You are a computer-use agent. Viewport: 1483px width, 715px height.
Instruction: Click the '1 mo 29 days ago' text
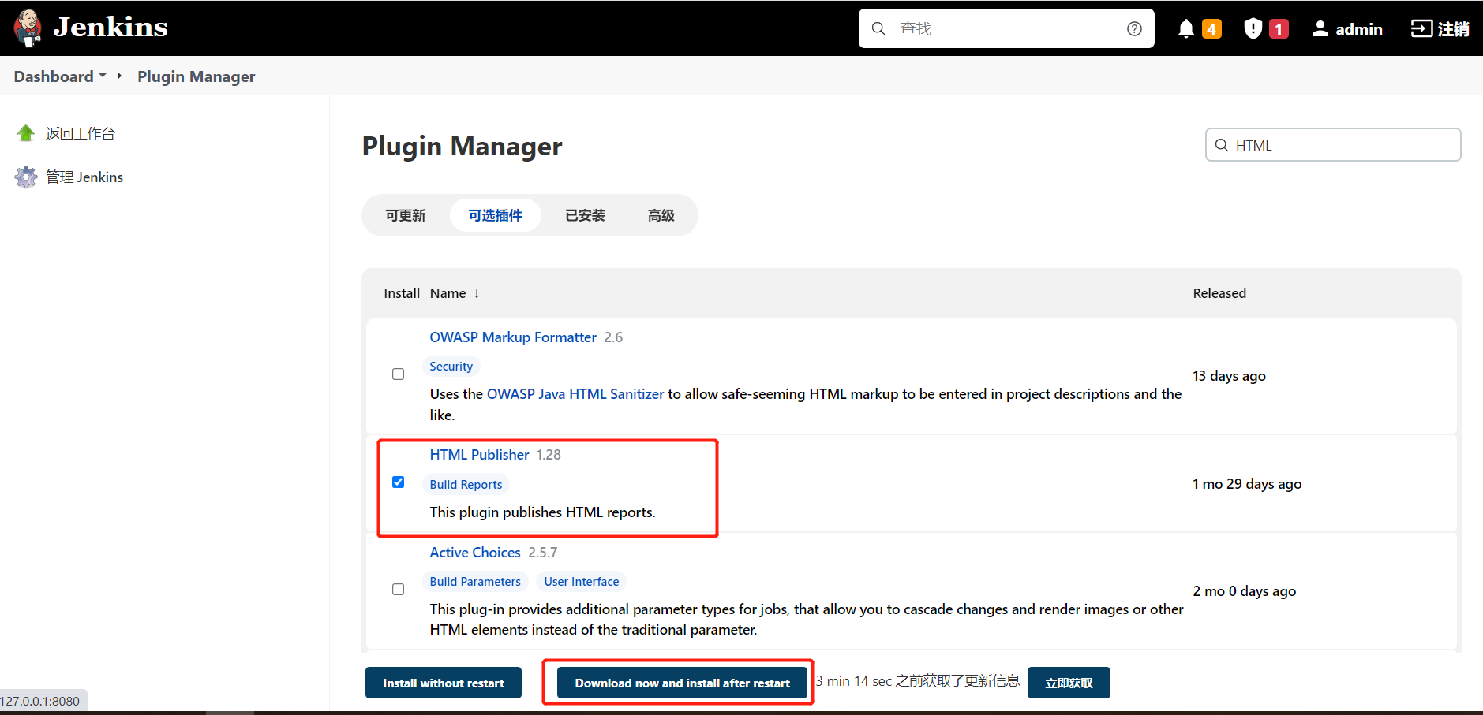point(1247,484)
